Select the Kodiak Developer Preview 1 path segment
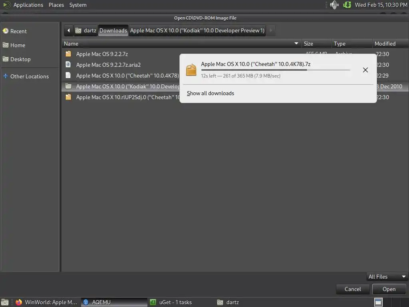 click(x=197, y=30)
